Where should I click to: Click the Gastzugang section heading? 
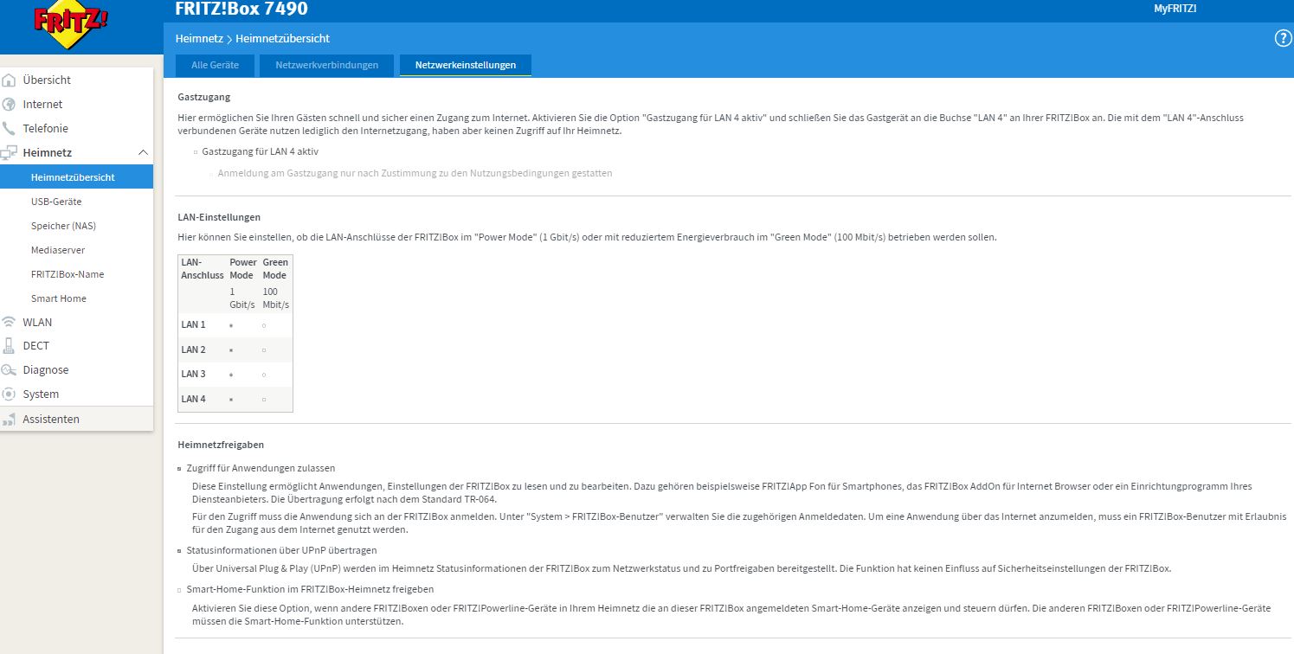pos(203,97)
